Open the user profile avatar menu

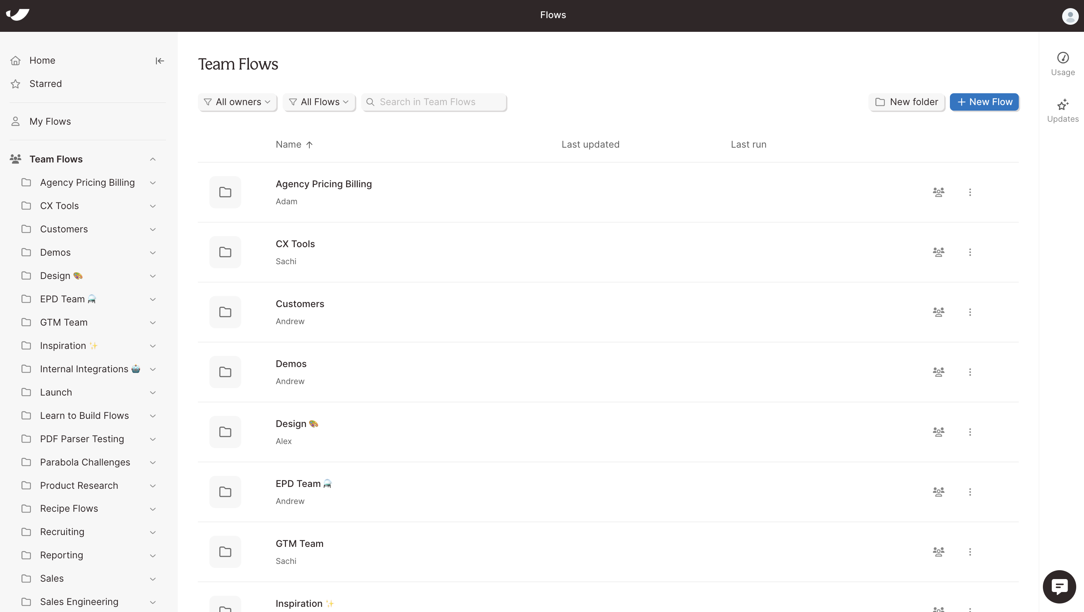[x=1070, y=16]
